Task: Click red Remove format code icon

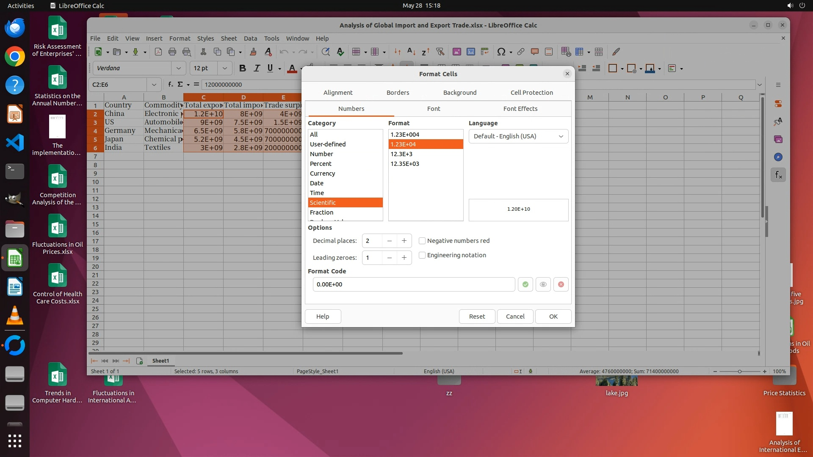Action: 561,284
